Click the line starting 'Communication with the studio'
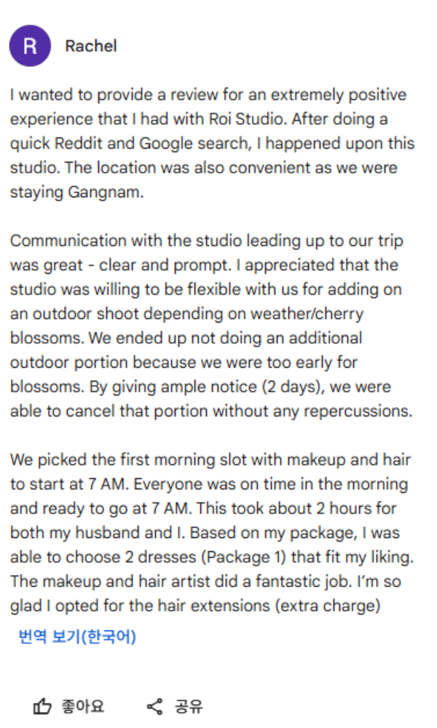The image size is (437, 728). [207, 241]
